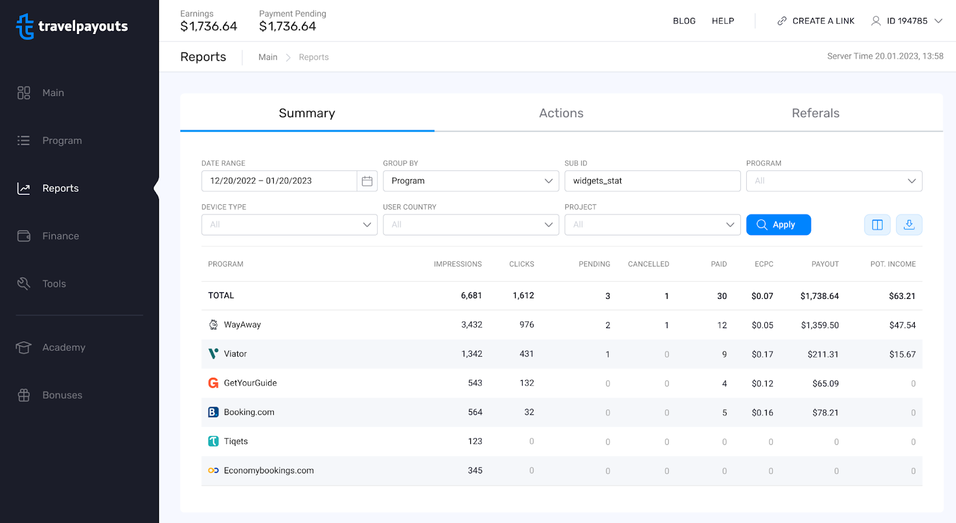
Task: Open Program section in sidebar
Action: 62,140
